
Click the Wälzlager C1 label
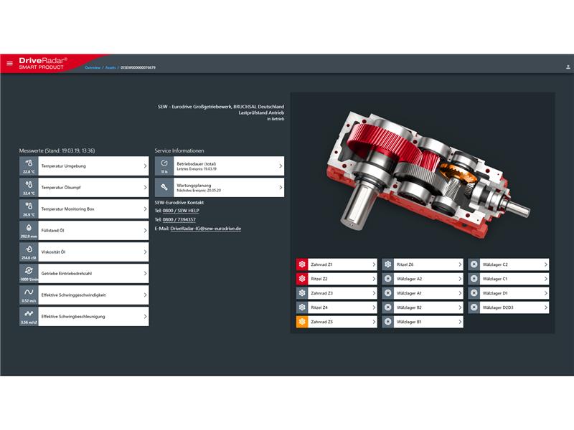click(x=495, y=279)
